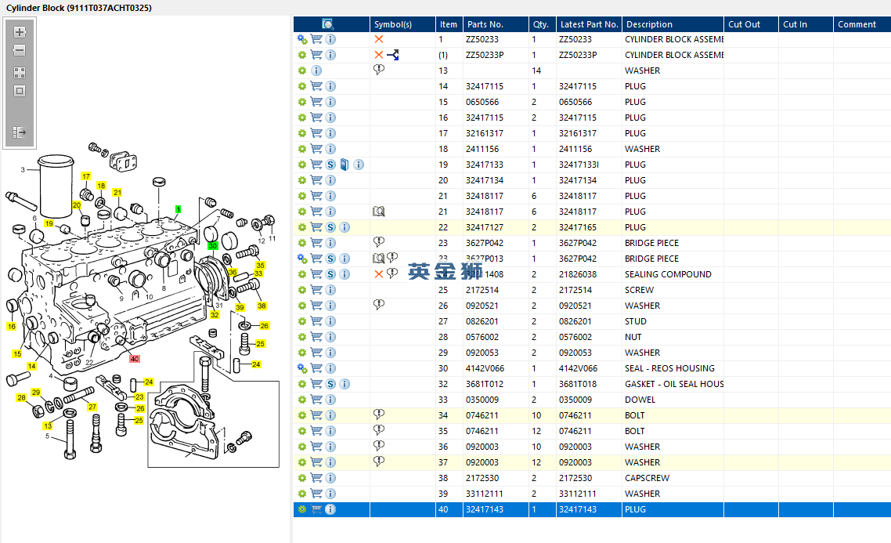This screenshot has height=543, width=891.
Task: Click DOWEL description in item 33 row
Action: tap(640, 400)
